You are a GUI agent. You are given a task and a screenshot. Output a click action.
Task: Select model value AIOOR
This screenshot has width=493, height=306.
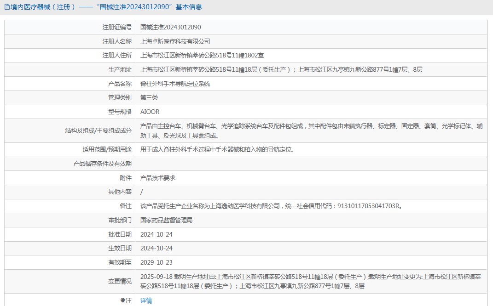click(150, 112)
